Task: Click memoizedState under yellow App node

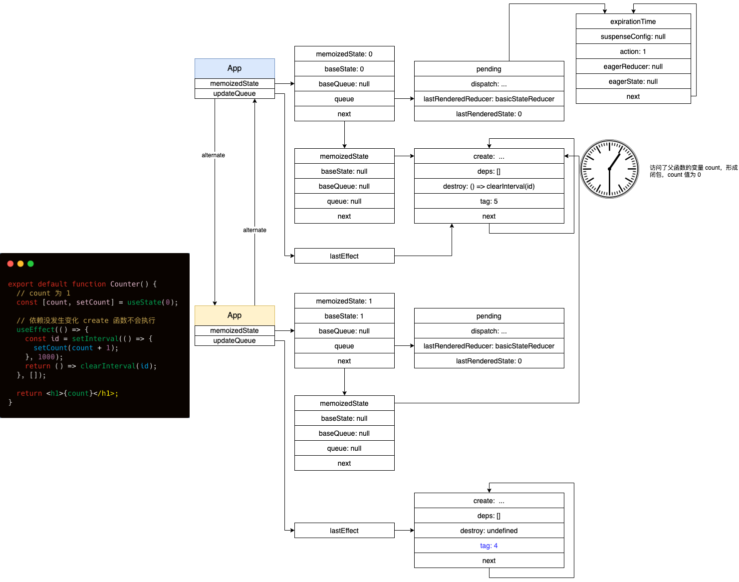Action: (235, 330)
